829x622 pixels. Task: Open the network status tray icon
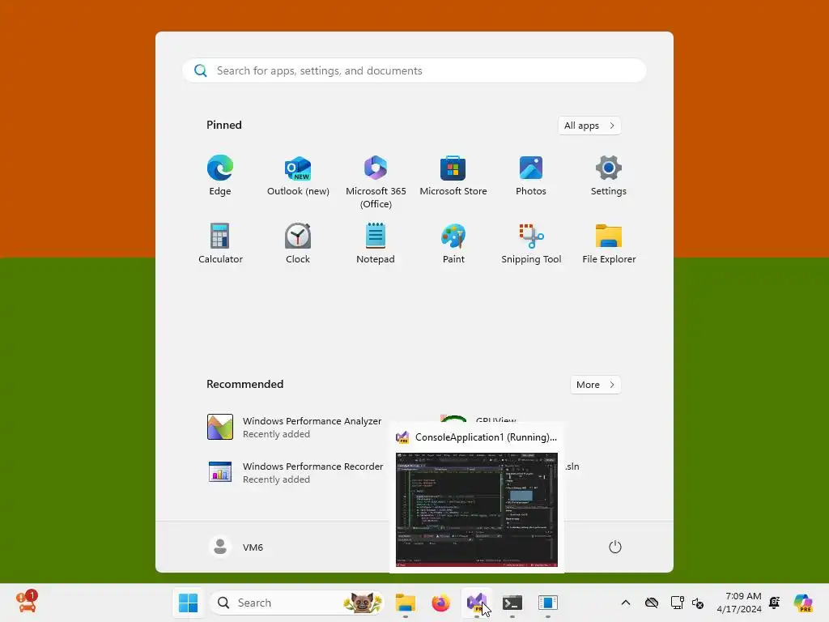[677, 603]
